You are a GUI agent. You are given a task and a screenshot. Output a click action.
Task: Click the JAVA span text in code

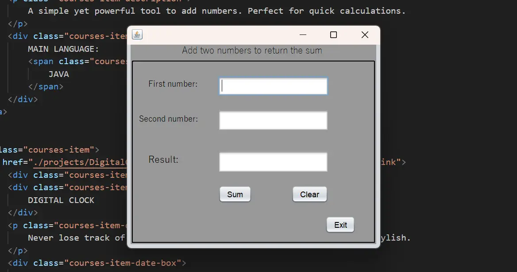click(59, 74)
